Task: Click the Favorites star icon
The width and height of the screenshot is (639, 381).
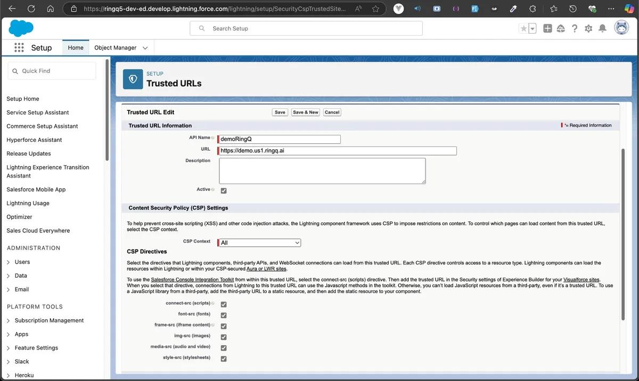Action: (x=523, y=29)
